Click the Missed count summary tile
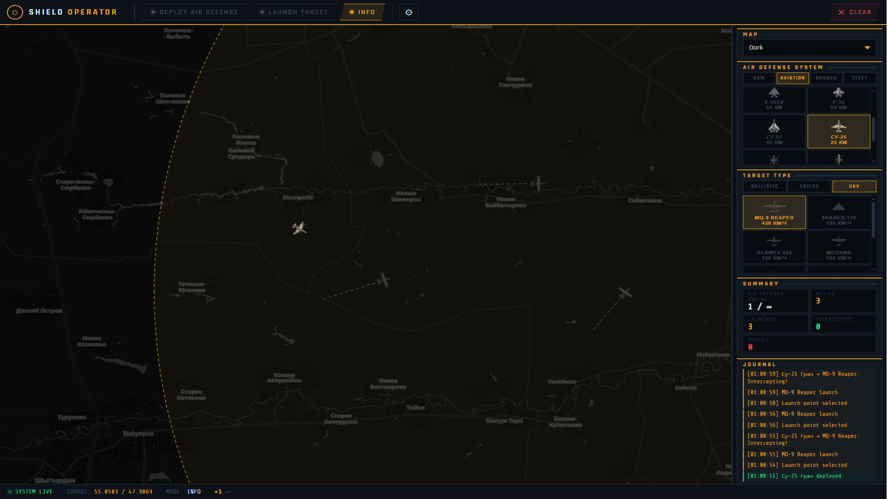887x499 pixels. pos(809,344)
